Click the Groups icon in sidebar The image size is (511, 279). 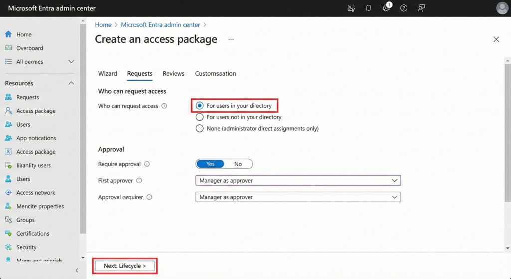[x=8, y=220]
